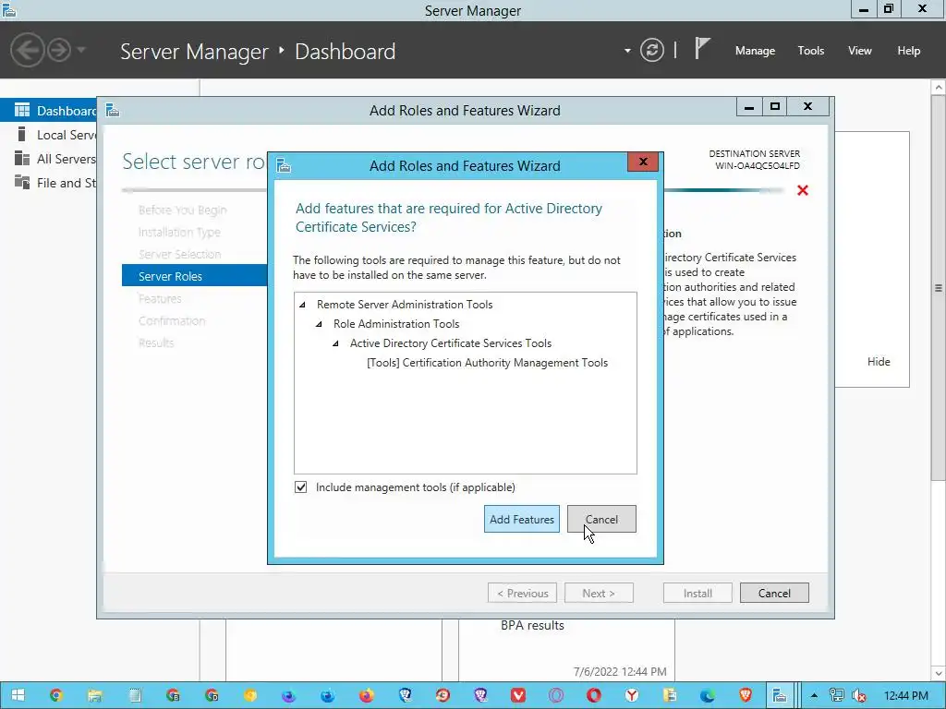The height and width of the screenshot is (709, 946).
Task: Launch Microsoft Edge from taskbar
Action: point(708,695)
